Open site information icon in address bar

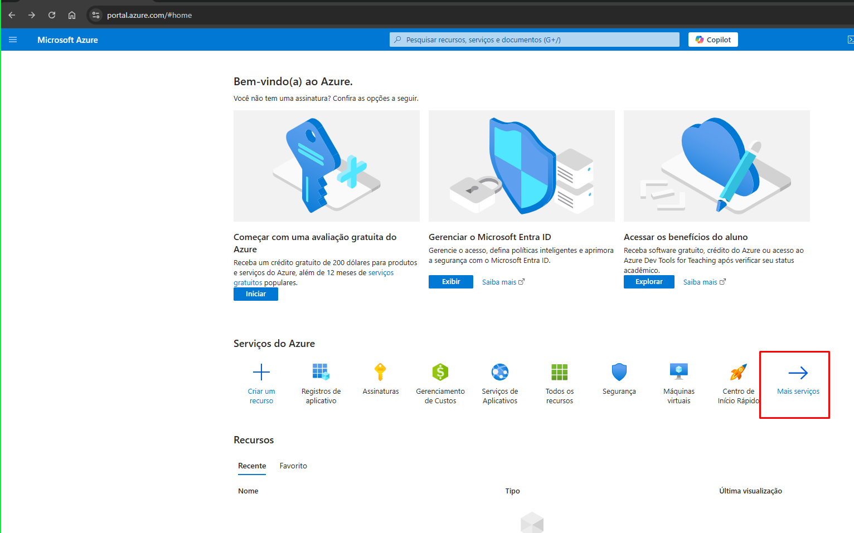pos(96,15)
